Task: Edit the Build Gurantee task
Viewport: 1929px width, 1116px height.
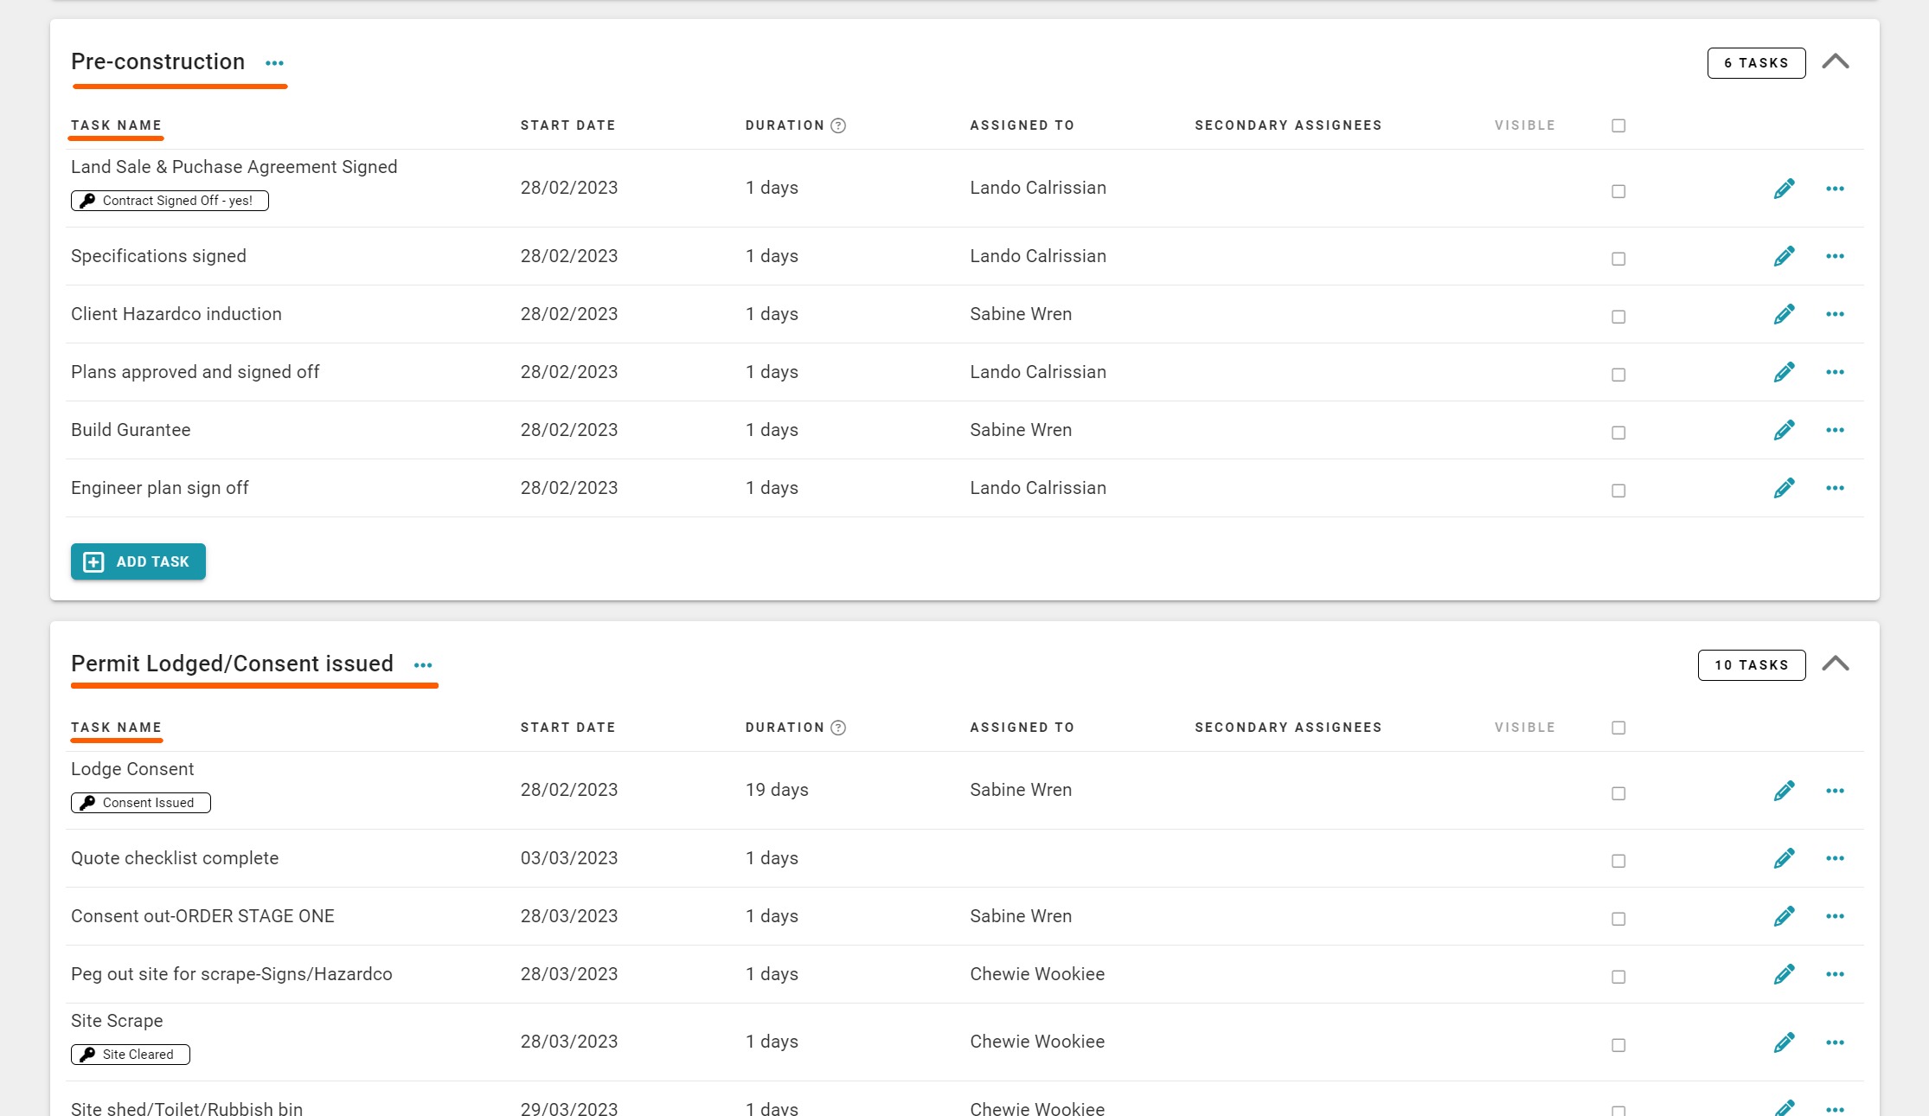Action: (1784, 430)
